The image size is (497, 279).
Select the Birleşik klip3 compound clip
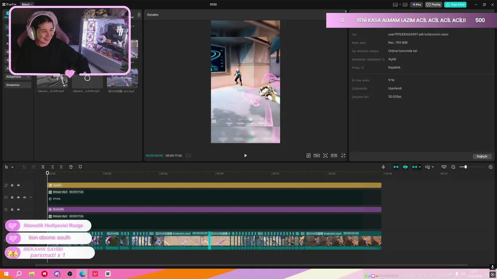tap(214, 197)
